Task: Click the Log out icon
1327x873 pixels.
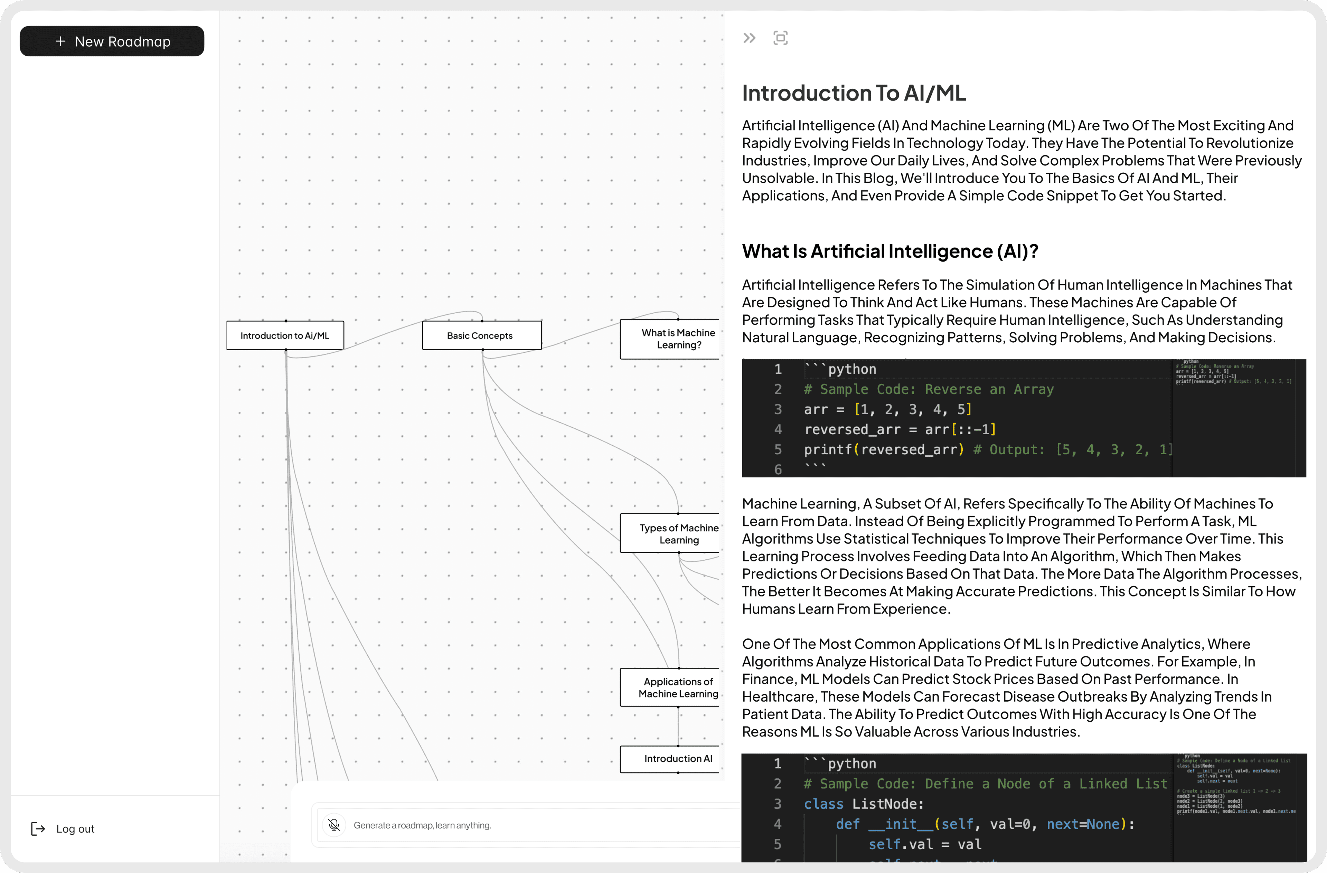Action: pos(37,828)
